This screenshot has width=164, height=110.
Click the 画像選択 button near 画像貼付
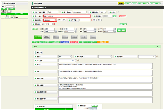tap(95, 106)
